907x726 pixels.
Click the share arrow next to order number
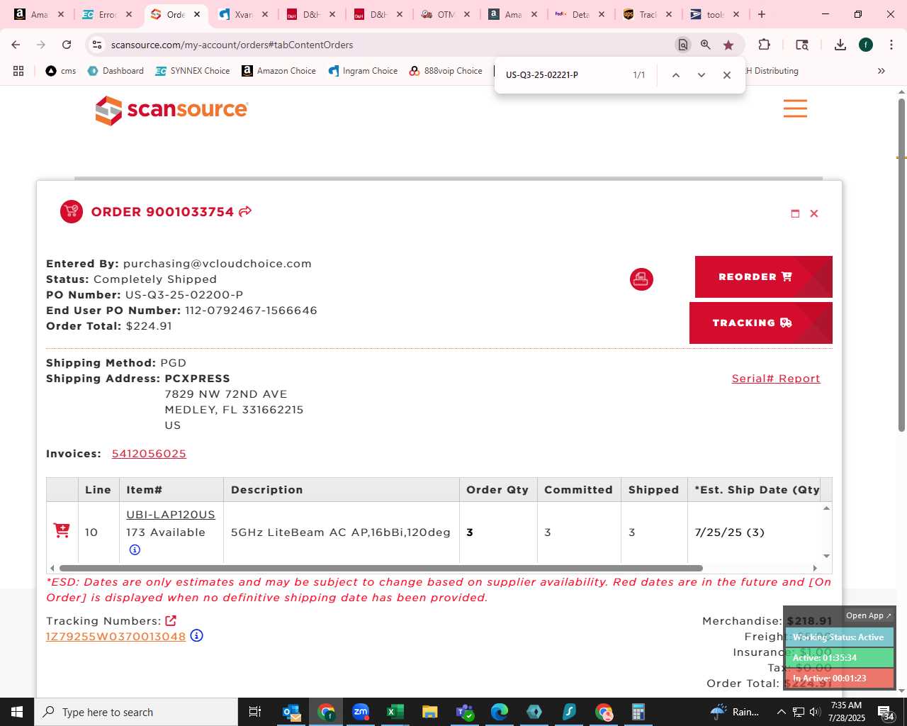click(245, 211)
